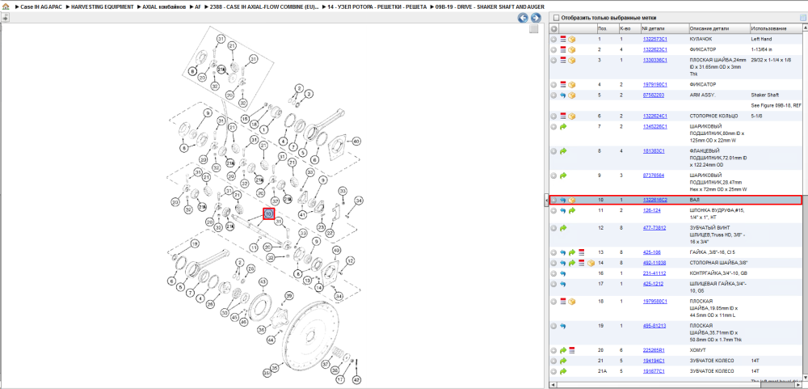Go to 'Case IH AG APAC' breadcrumb
The image size is (808, 389).
[40, 8]
